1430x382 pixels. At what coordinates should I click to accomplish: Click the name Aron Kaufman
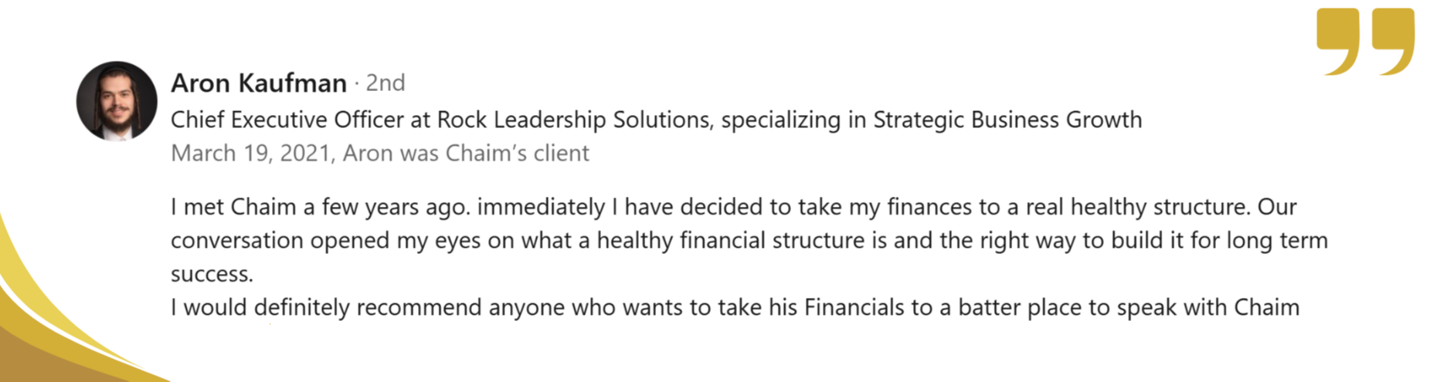[259, 83]
